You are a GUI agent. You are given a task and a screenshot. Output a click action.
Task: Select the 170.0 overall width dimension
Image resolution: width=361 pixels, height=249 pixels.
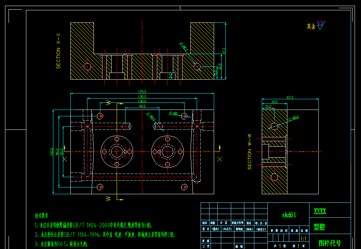142,92
